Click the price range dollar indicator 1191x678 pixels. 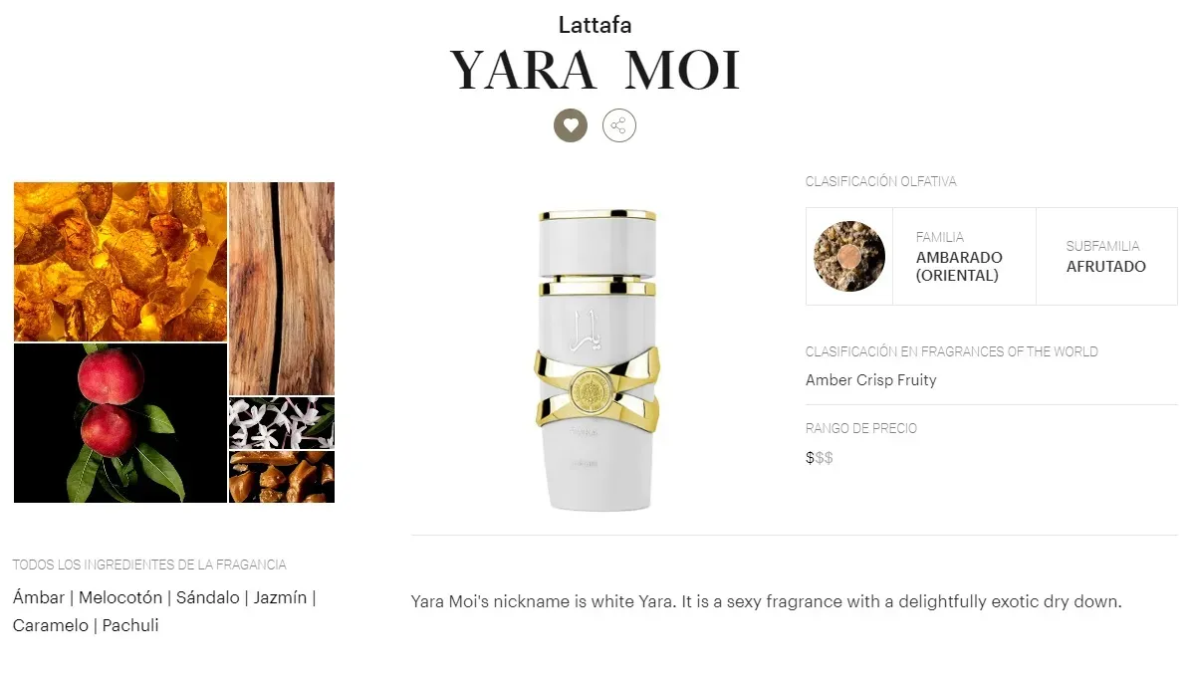820,458
